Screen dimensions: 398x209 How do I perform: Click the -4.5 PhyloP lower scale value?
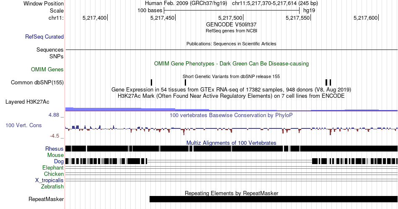(54, 136)
